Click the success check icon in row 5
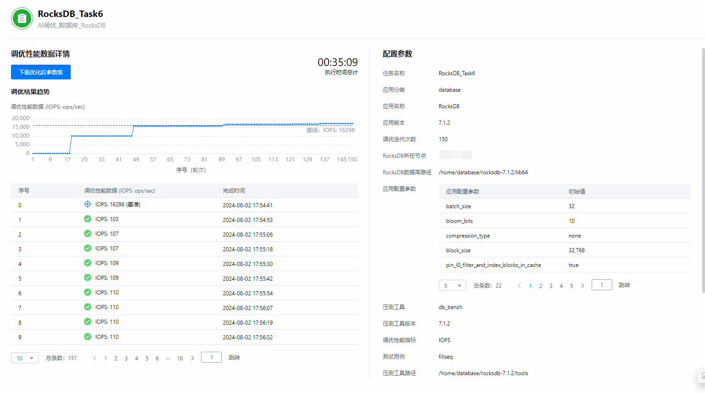The image size is (705, 393). (x=88, y=278)
